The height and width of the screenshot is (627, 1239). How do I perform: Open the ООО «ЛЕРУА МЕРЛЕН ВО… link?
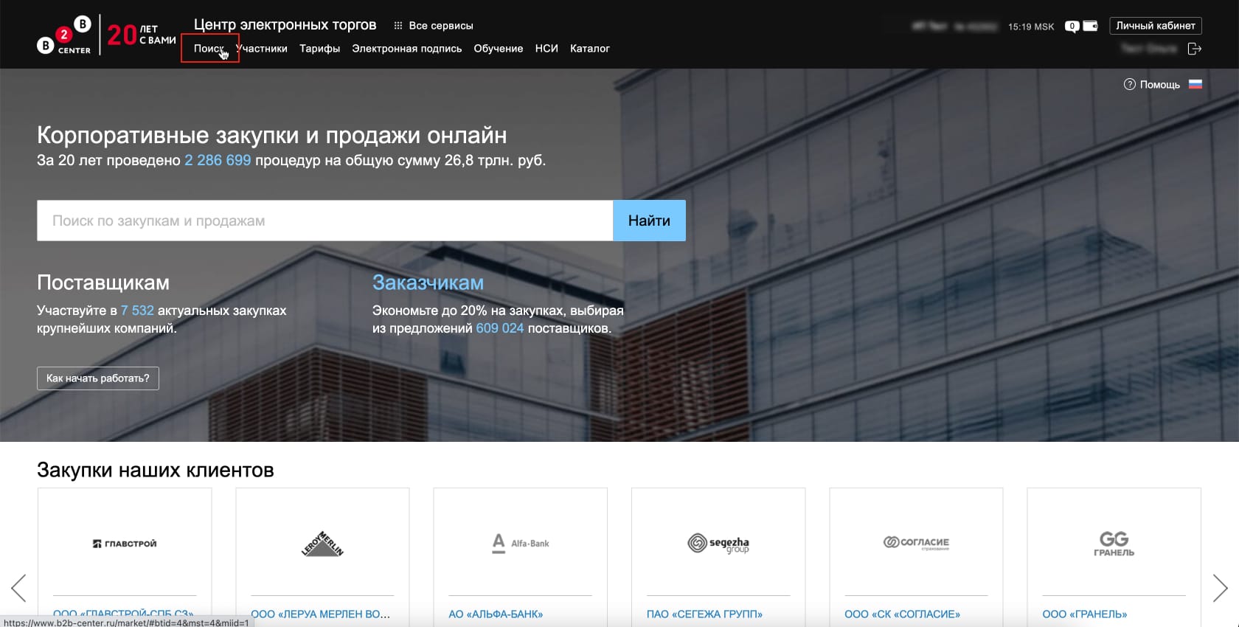point(320,614)
